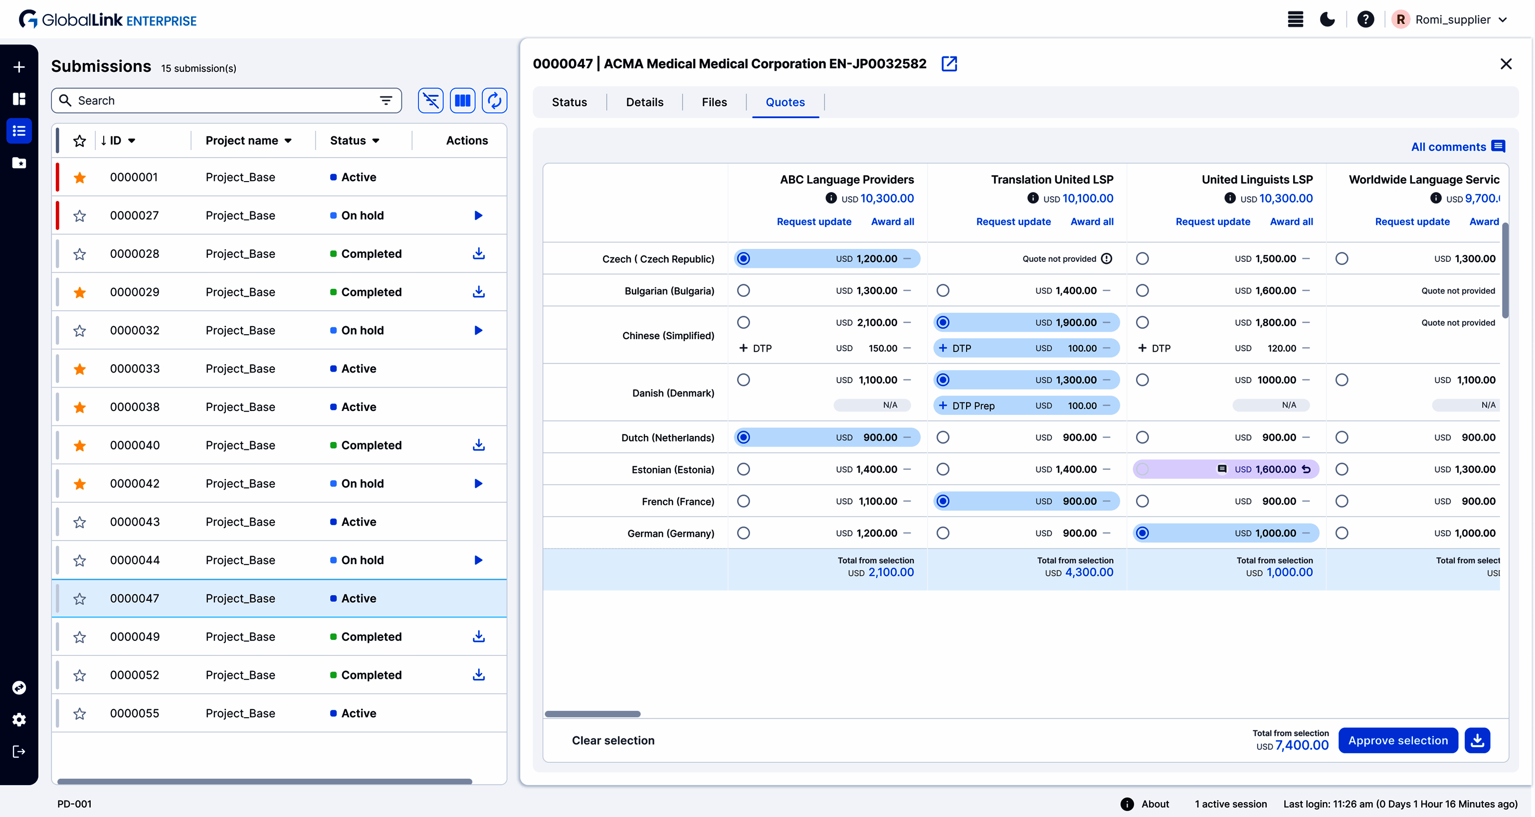Open the column layout icon
The width and height of the screenshot is (1535, 817).
click(x=462, y=101)
